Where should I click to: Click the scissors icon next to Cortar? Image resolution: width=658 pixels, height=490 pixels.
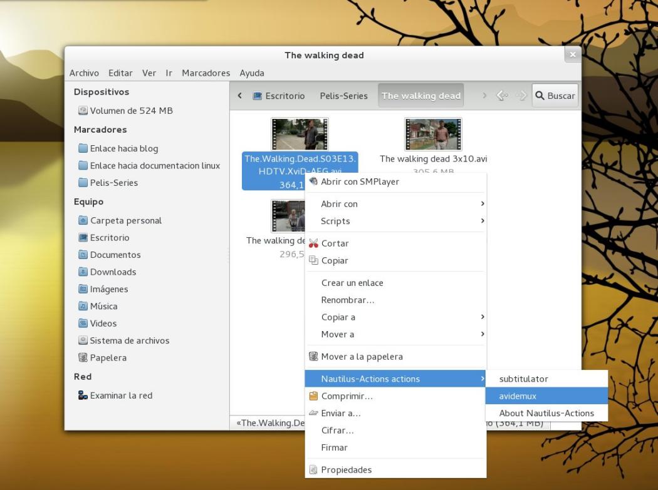313,243
